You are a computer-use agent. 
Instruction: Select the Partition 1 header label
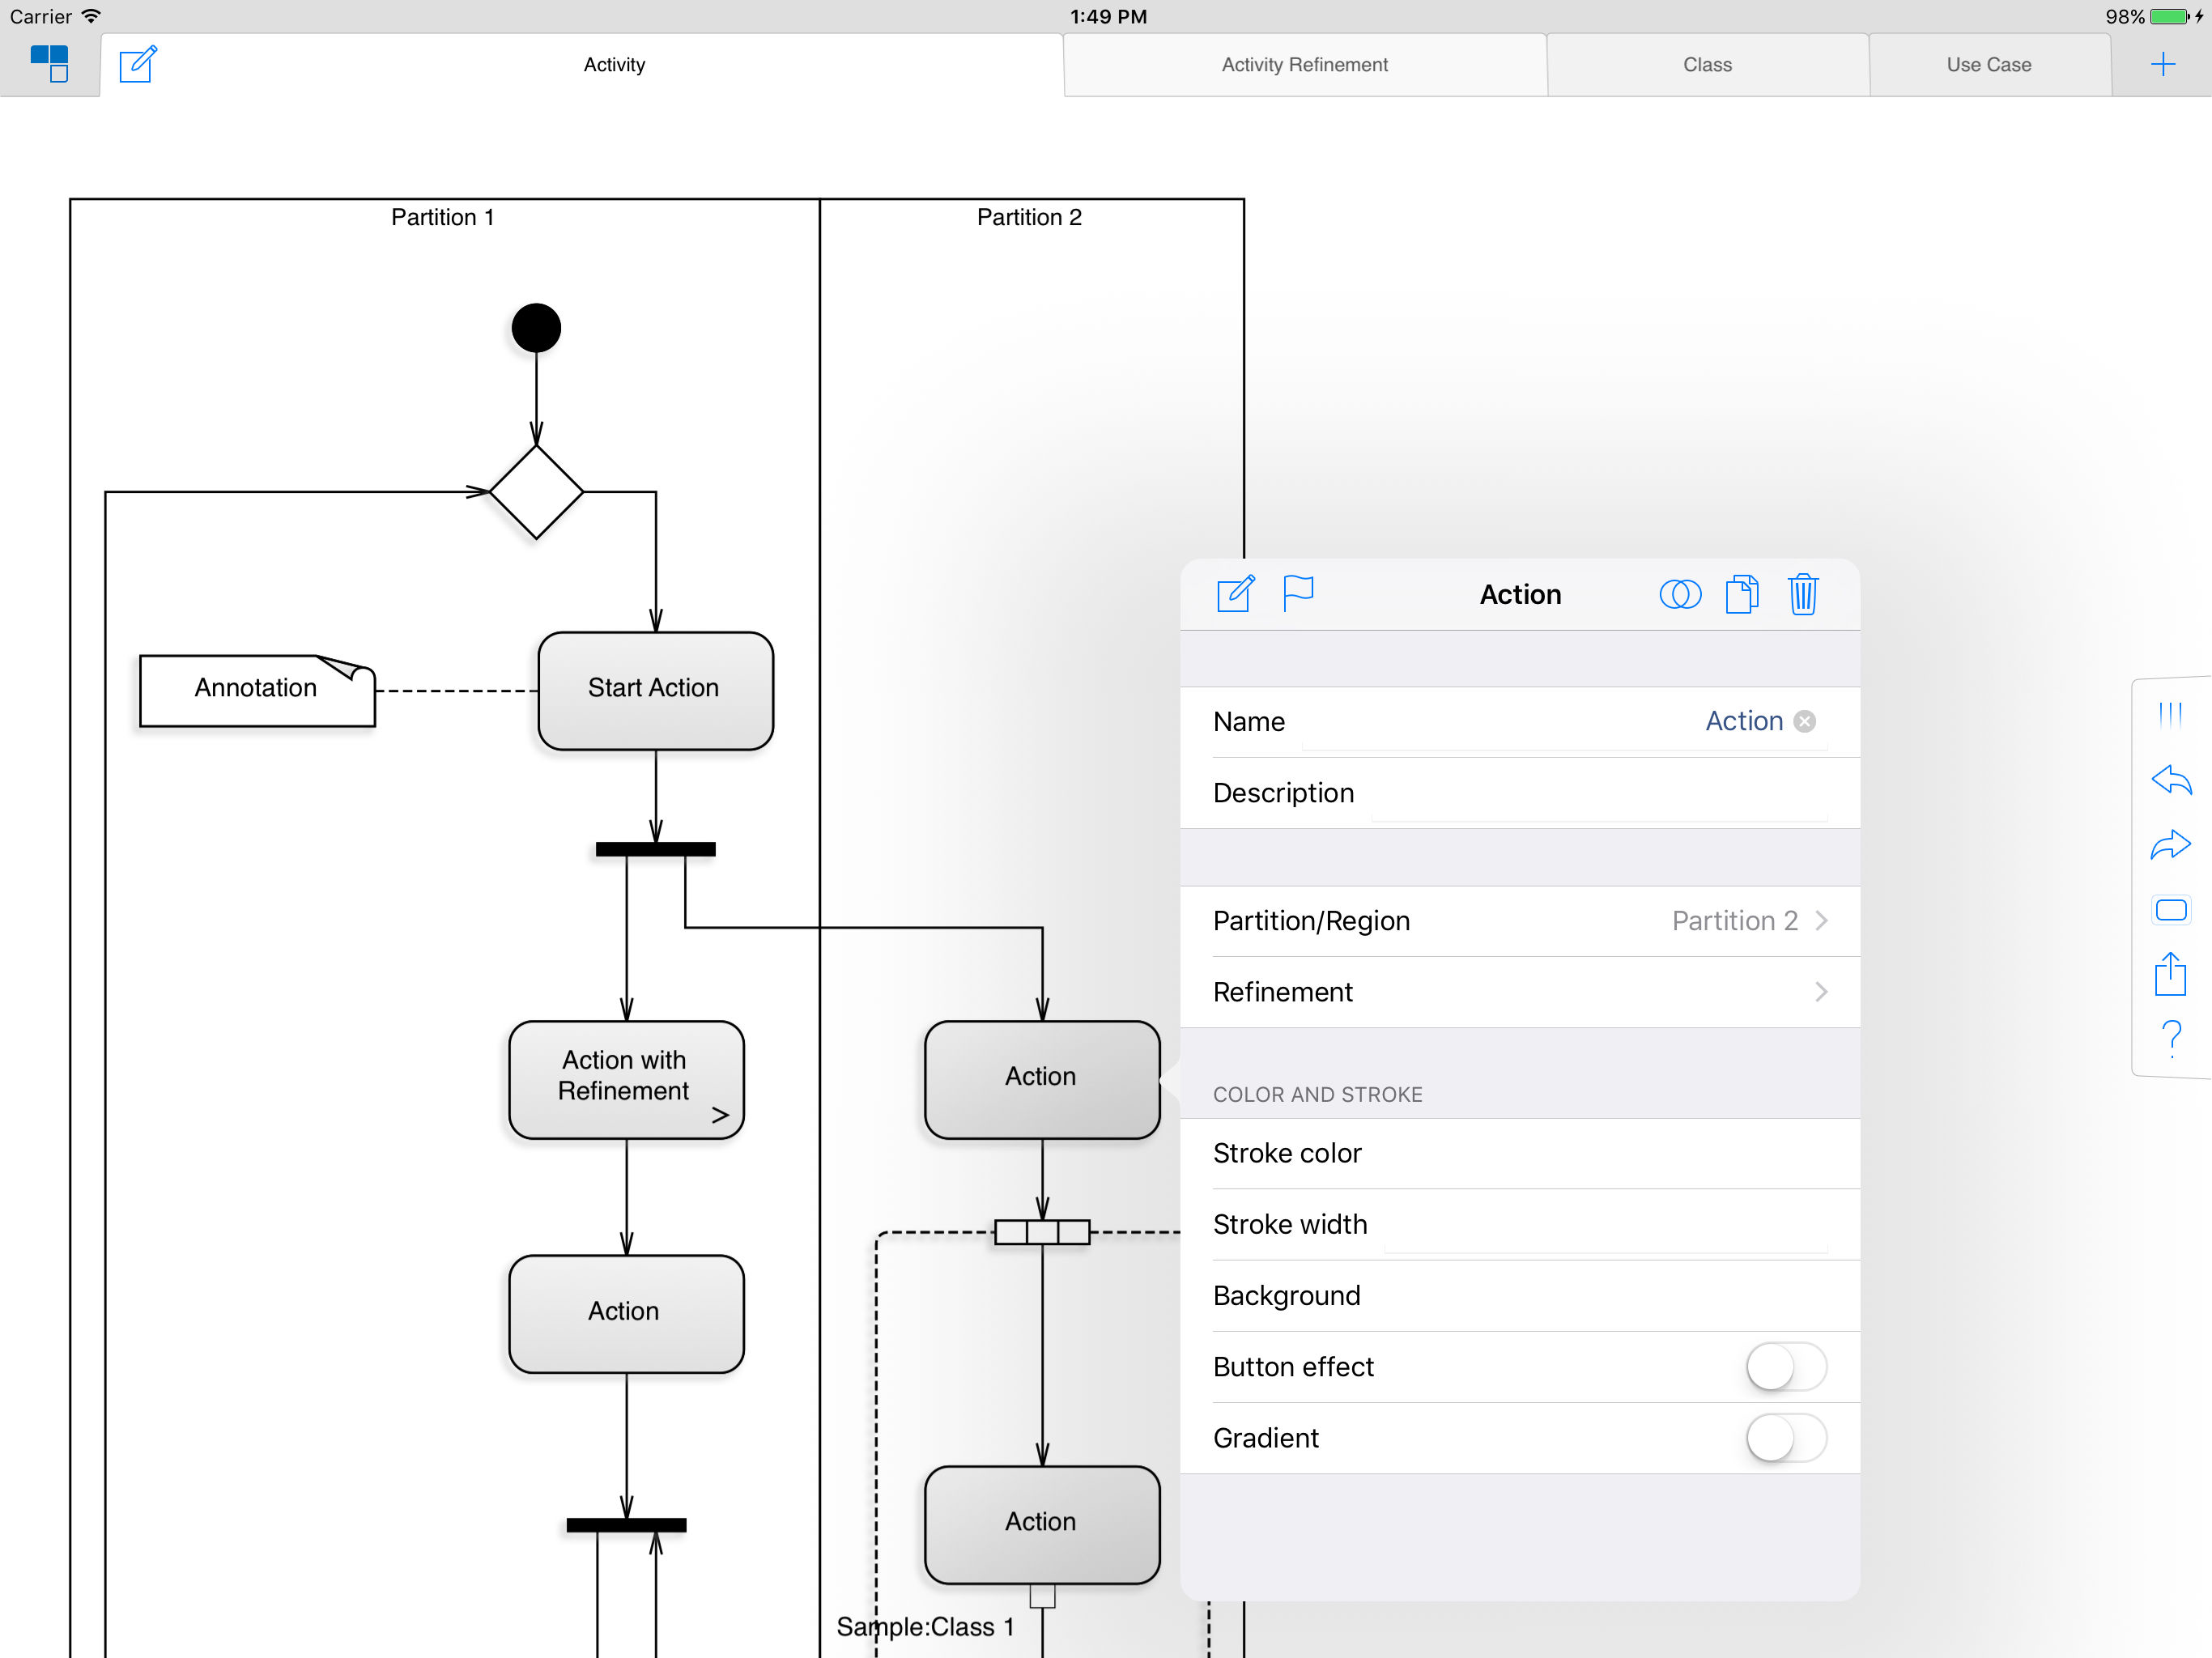pyautogui.click(x=442, y=217)
